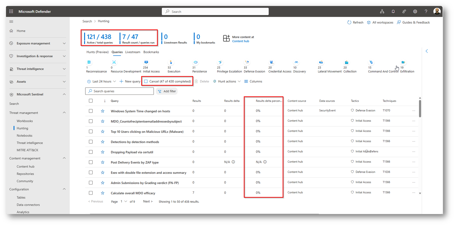
Task: Collapse the navigation hamburger menu
Action: pyautogui.click(x=11, y=22)
